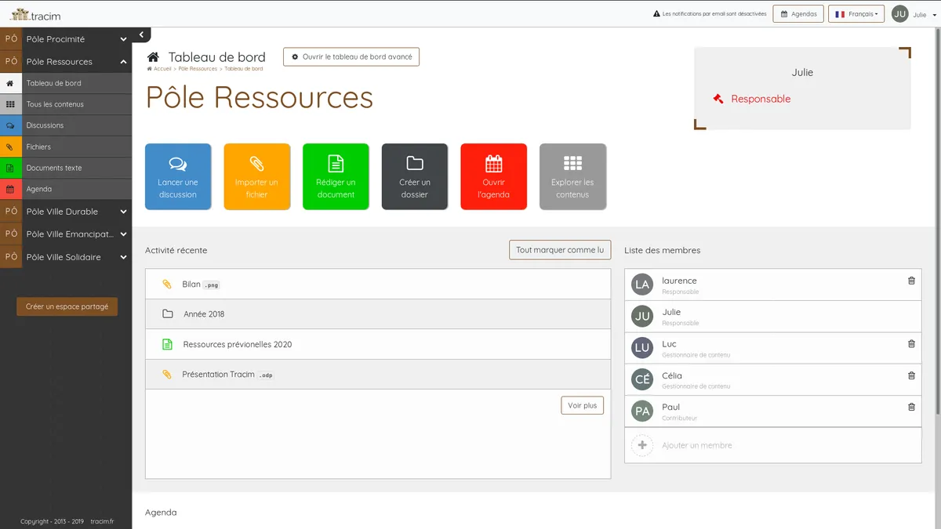The image size is (941, 529).
Task: Open Ressources prévionelles 2020 document
Action: [x=237, y=345]
